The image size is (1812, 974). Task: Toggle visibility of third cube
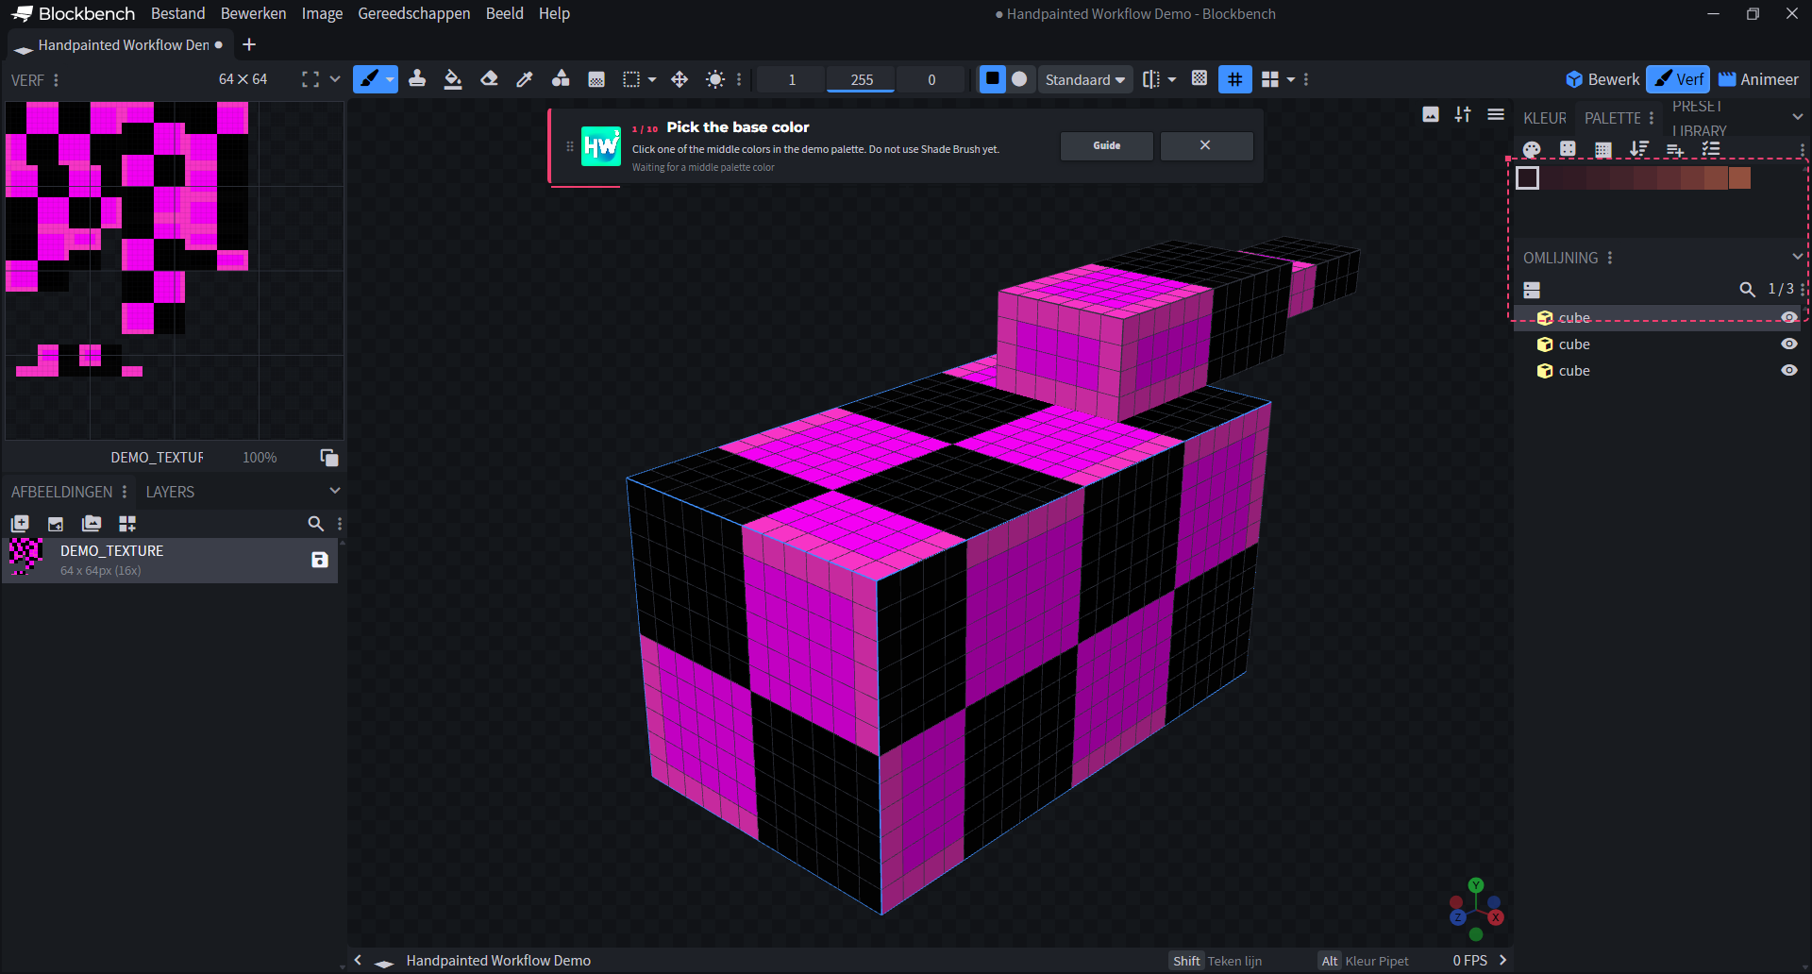(1788, 371)
